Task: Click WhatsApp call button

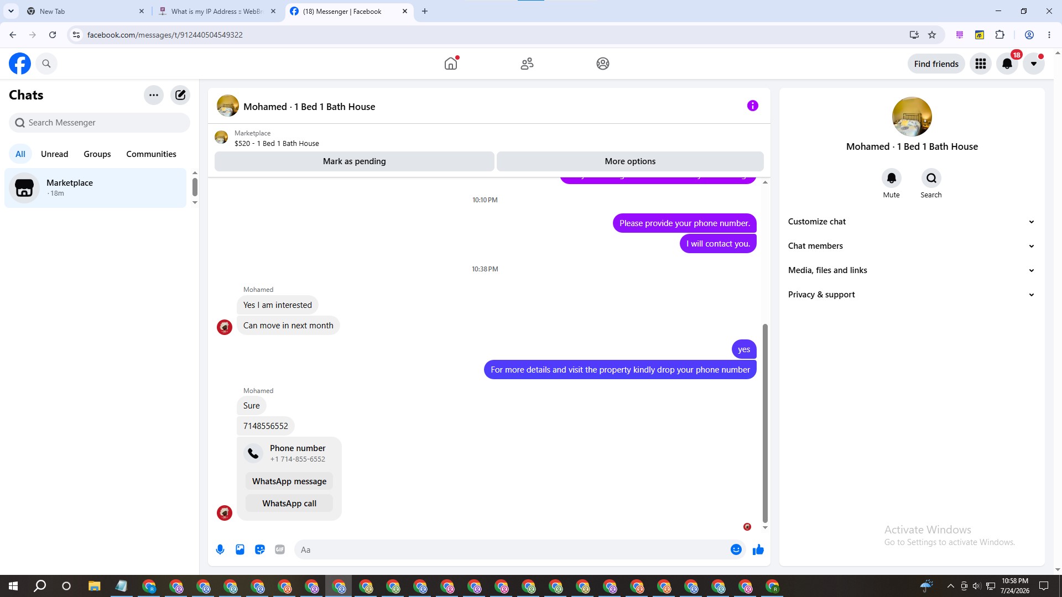Action: (x=289, y=504)
